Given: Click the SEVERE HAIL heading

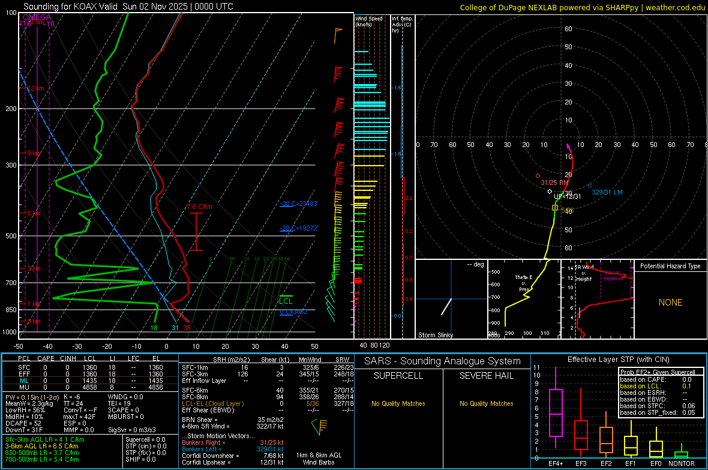Looking at the screenshot, I should [486, 376].
